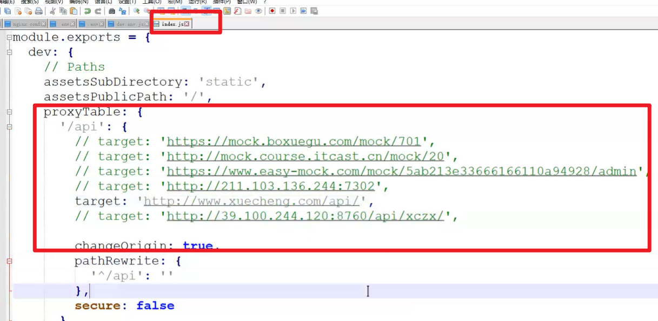Collapse the module.exports fold marker

pos(9,37)
